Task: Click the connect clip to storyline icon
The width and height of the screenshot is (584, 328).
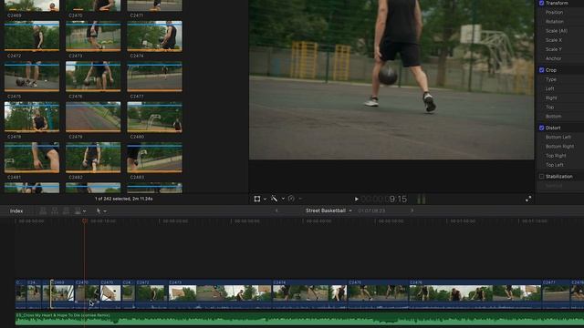Action: pyautogui.click(x=43, y=210)
